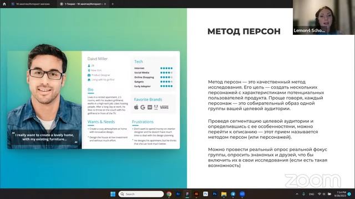Image resolution: width=355 pixels, height=199 pixels.
Task: Open the ENG language switcher
Action: pyautogui.click(x=312, y=194)
